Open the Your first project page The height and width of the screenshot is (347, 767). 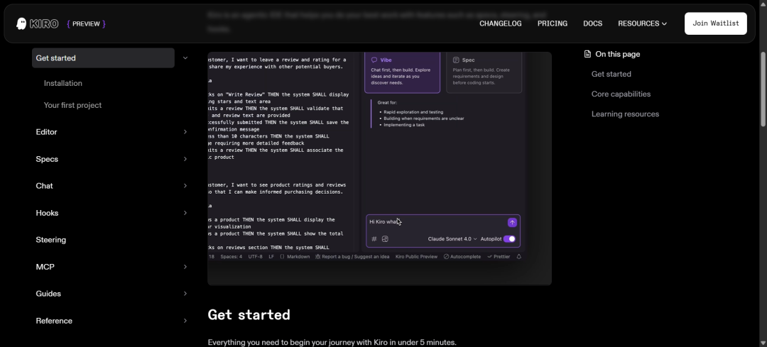(73, 105)
